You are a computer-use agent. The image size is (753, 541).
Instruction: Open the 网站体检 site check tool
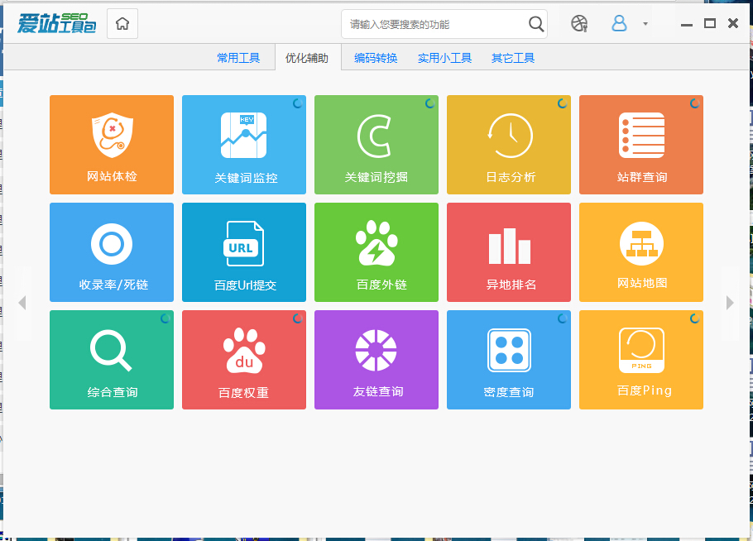[112, 145]
